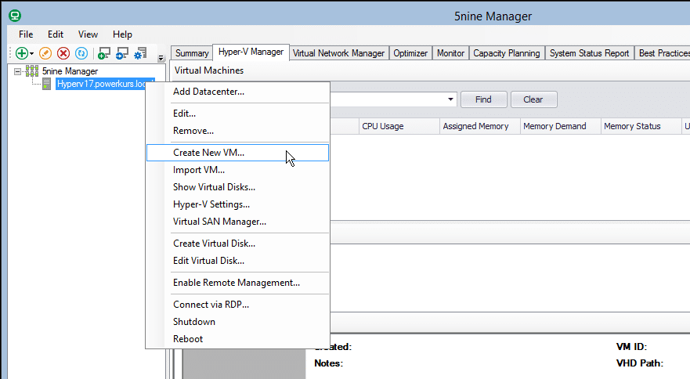Screen dimensions: 690x379
Task: Click the 5nine Manager app logo icon
Action: [15, 16]
